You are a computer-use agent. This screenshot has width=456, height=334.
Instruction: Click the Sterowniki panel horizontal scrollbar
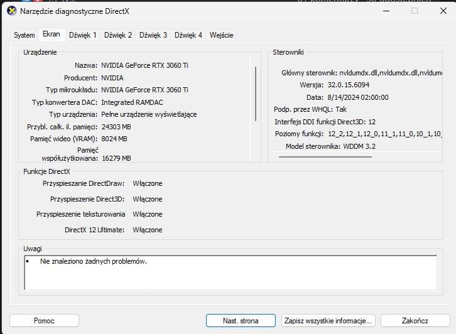(325, 157)
